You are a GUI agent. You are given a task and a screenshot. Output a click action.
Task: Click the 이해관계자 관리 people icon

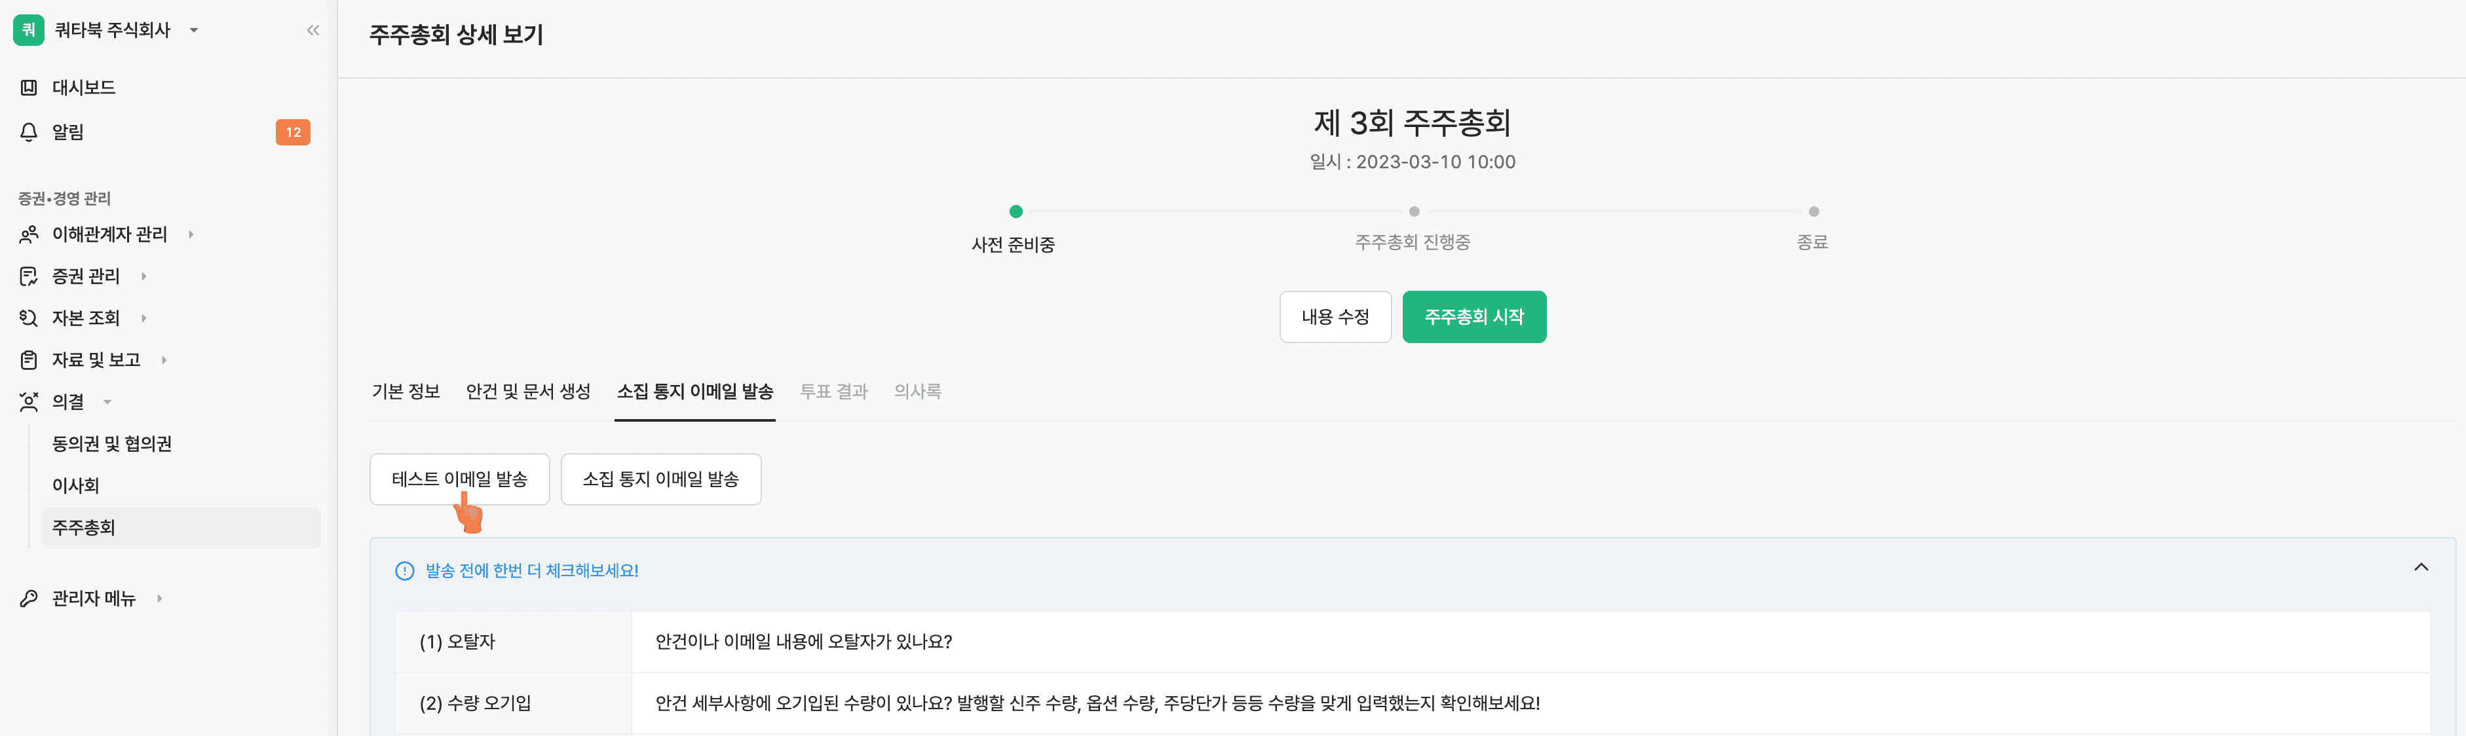(x=29, y=234)
